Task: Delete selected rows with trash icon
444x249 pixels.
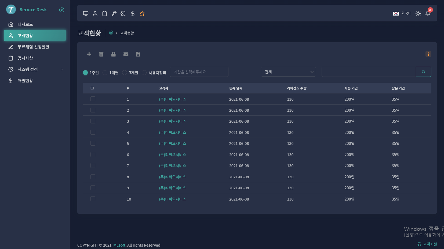Action: pos(101,54)
